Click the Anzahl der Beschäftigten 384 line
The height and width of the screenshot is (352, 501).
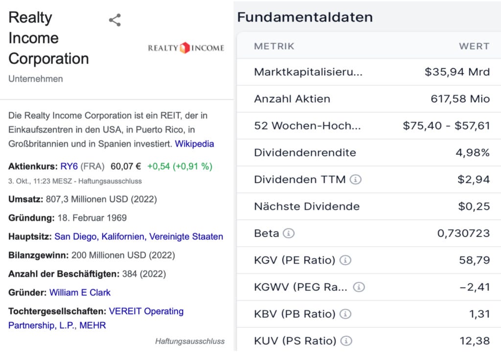click(87, 274)
